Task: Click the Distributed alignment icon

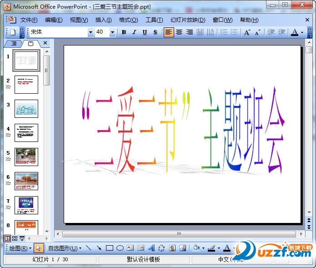Action: pos(200,32)
